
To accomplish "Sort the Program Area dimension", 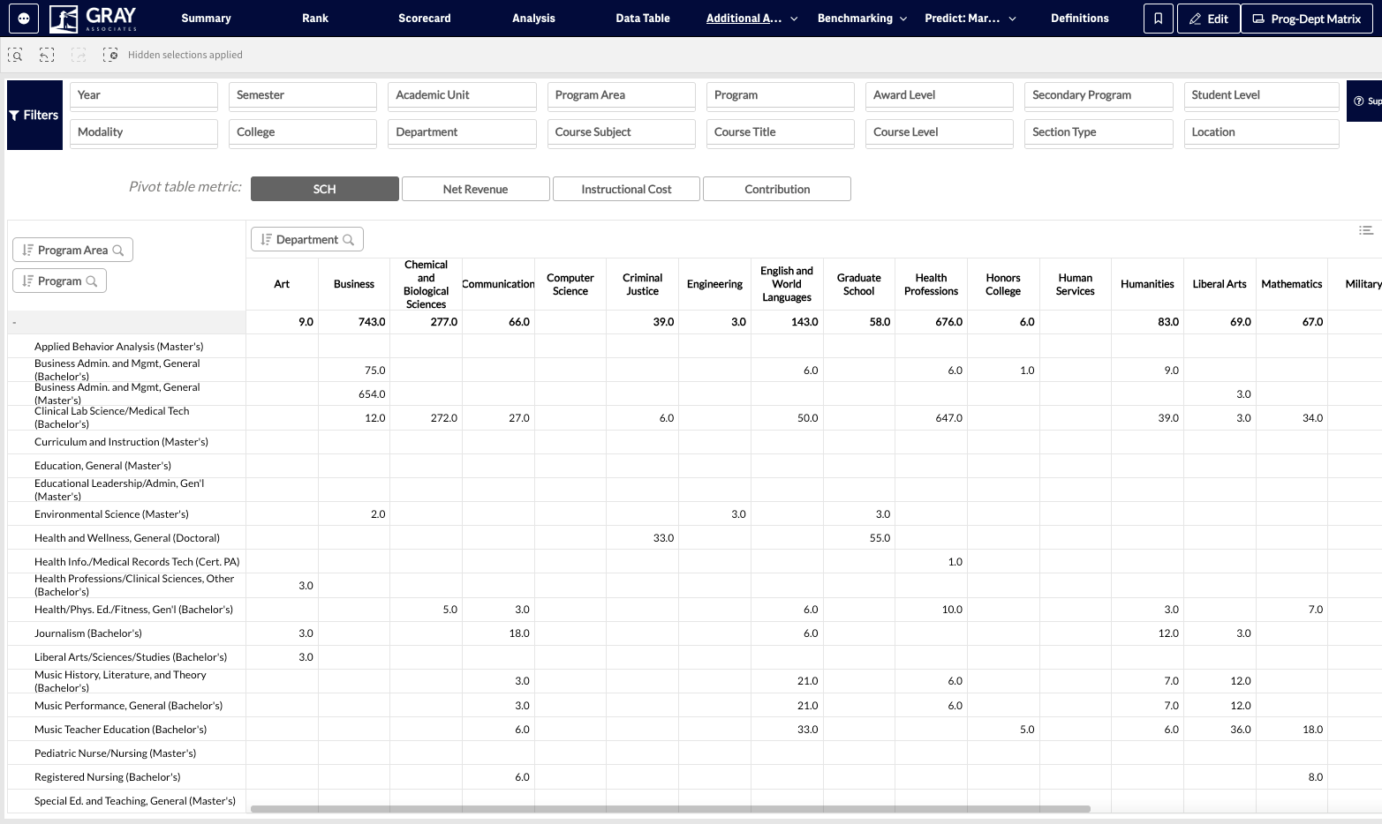I will pos(28,251).
